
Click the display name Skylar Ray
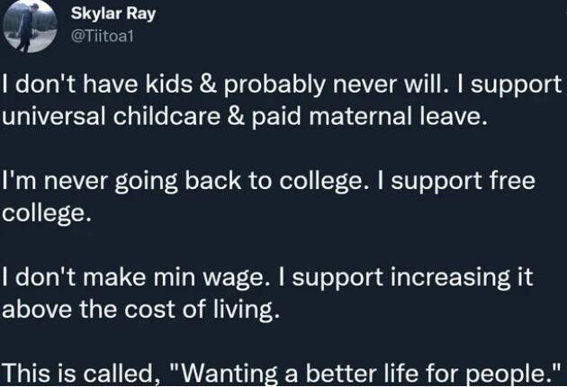click(x=112, y=13)
